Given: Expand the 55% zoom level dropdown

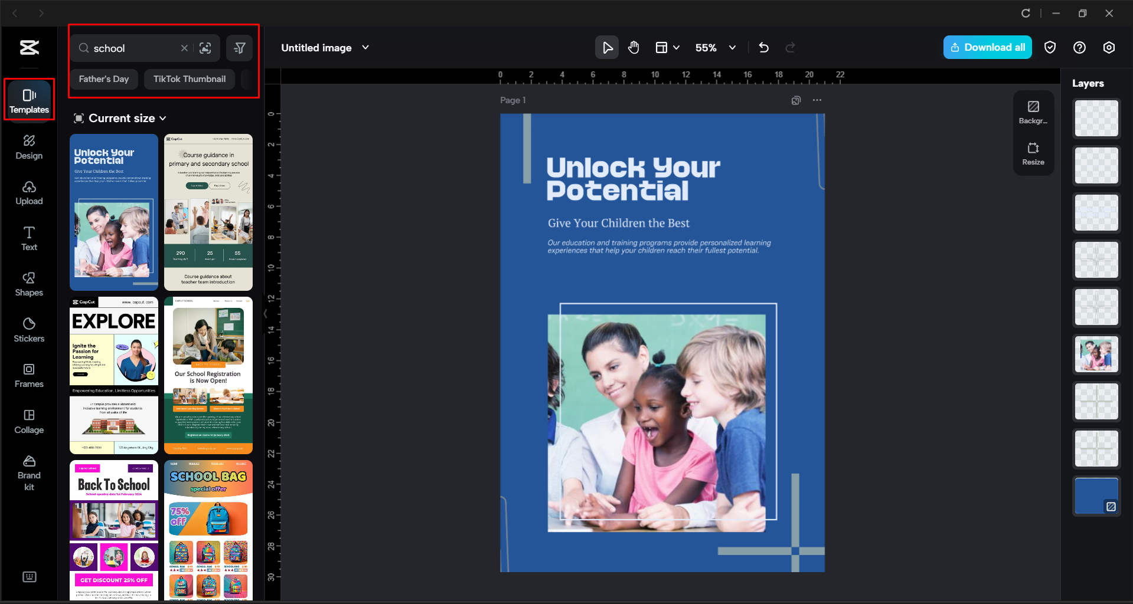Looking at the screenshot, I should (x=732, y=47).
